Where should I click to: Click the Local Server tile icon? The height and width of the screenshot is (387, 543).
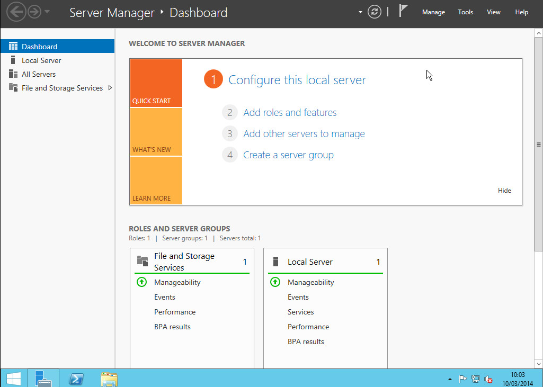275,262
